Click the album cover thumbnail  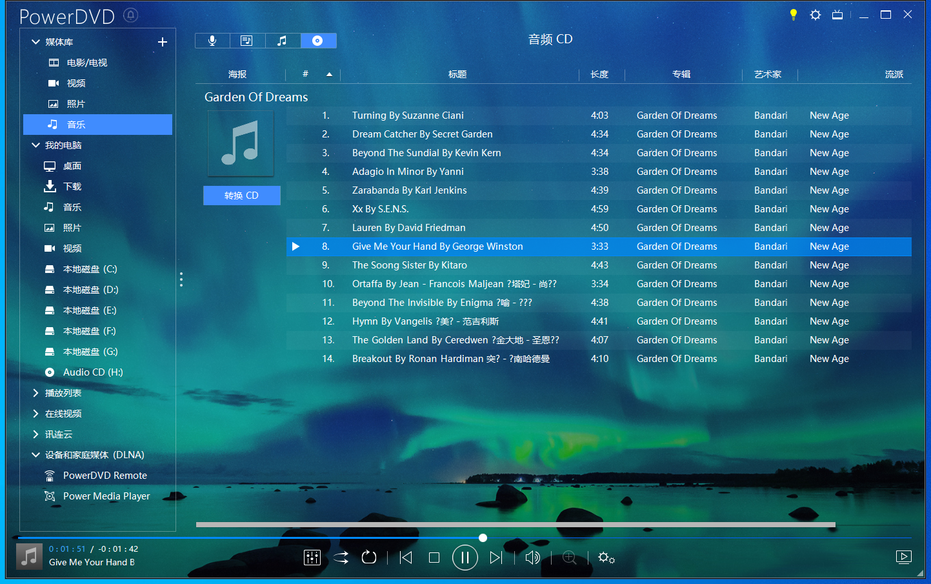pyautogui.click(x=241, y=143)
